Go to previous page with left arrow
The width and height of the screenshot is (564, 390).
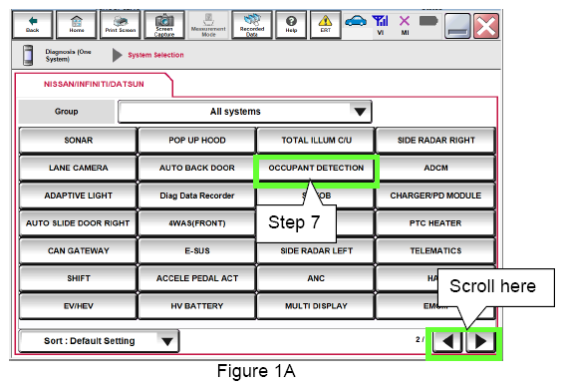pos(447,341)
